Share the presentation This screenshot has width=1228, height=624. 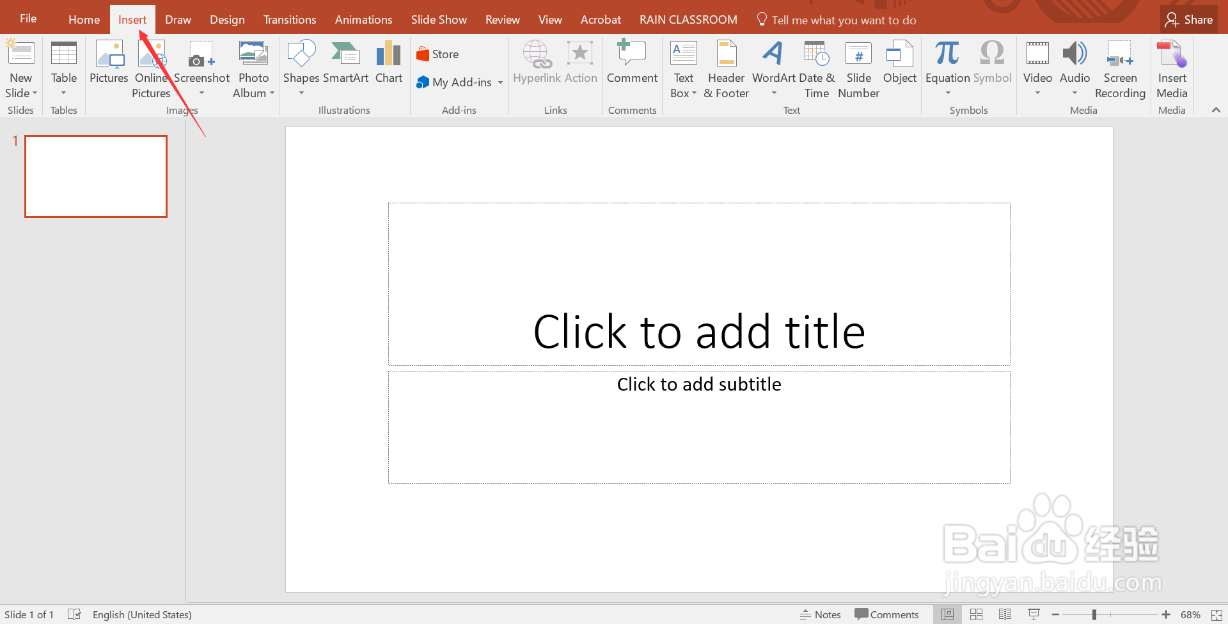tap(1189, 20)
